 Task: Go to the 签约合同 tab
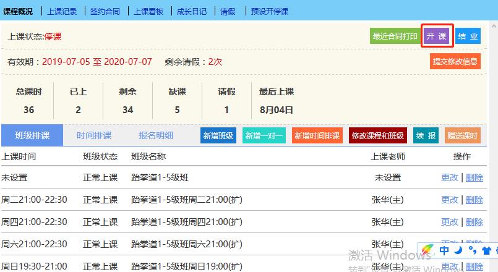pyautogui.click(x=105, y=11)
